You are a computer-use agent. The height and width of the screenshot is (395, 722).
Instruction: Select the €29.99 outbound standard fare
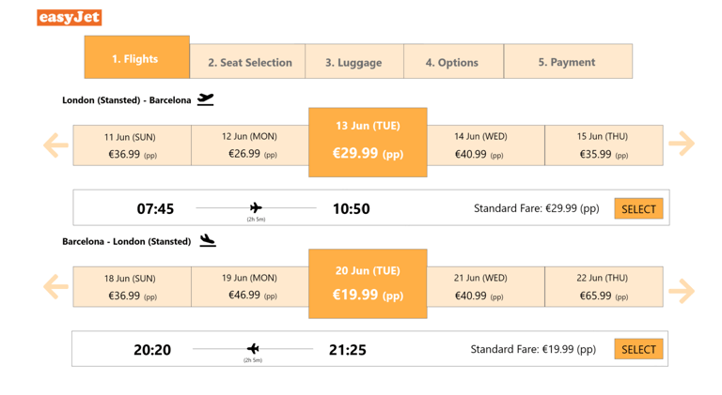coord(638,208)
